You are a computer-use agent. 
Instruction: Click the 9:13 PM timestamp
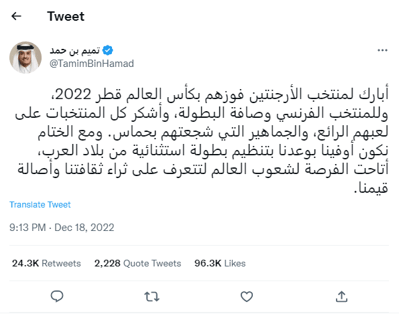[27, 228]
